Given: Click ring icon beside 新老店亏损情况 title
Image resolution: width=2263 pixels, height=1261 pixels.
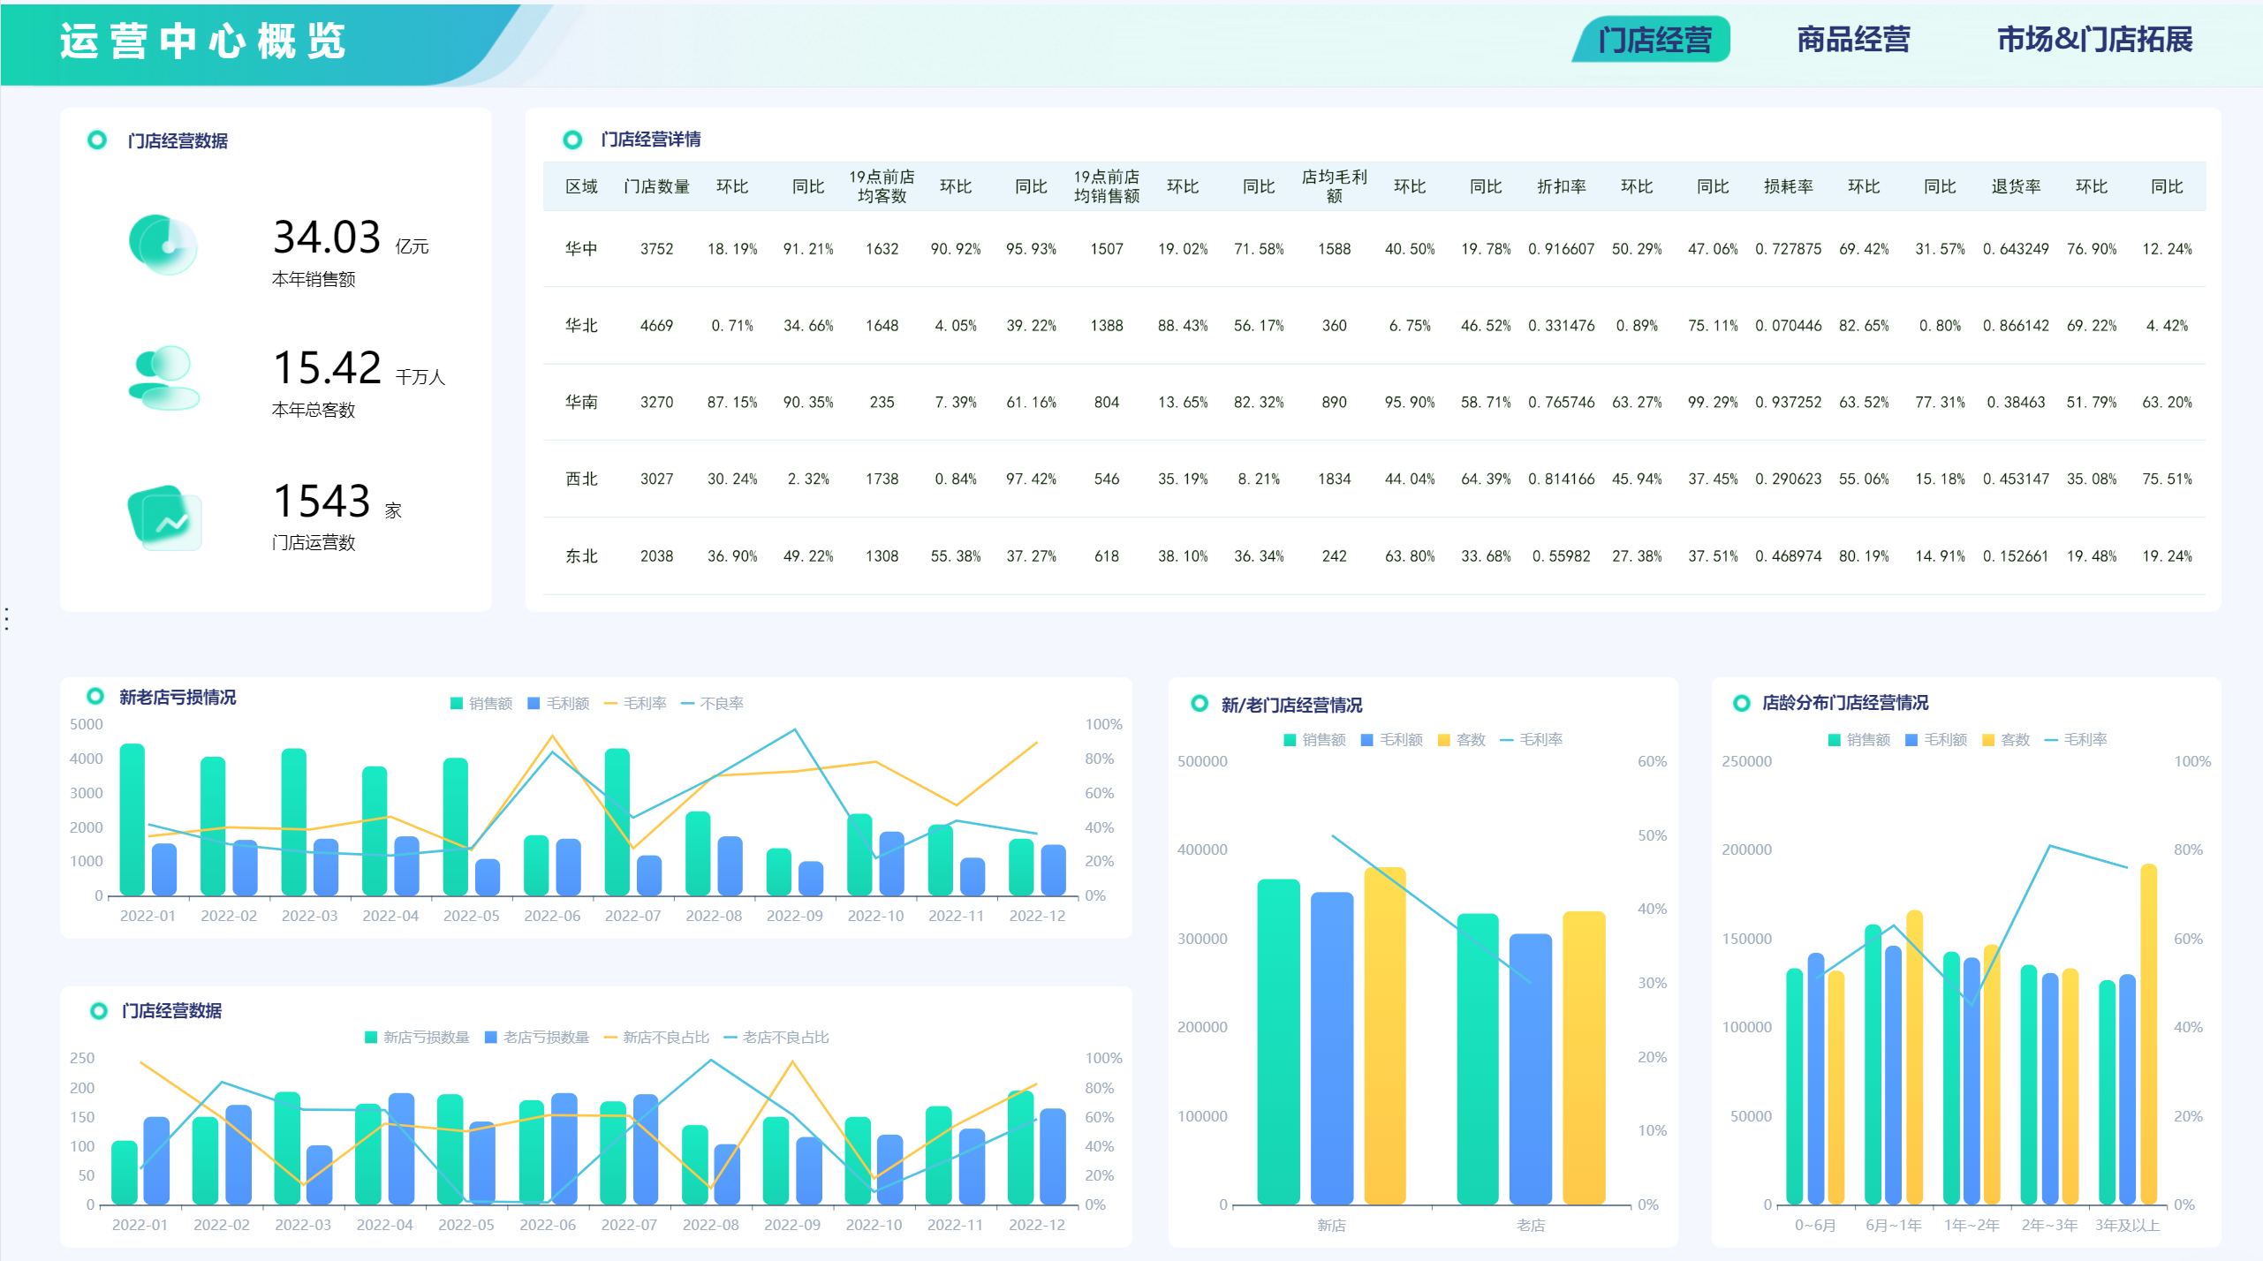Looking at the screenshot, I should click(95, 697).
